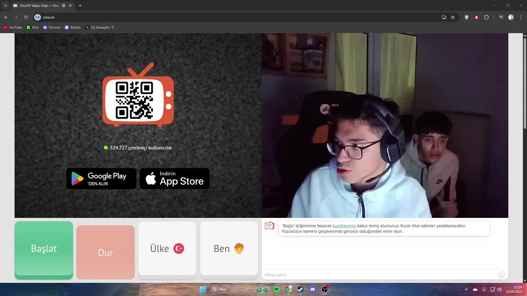View site information icon in address bar
Screen dimensions: 527x296
[37, 17]
